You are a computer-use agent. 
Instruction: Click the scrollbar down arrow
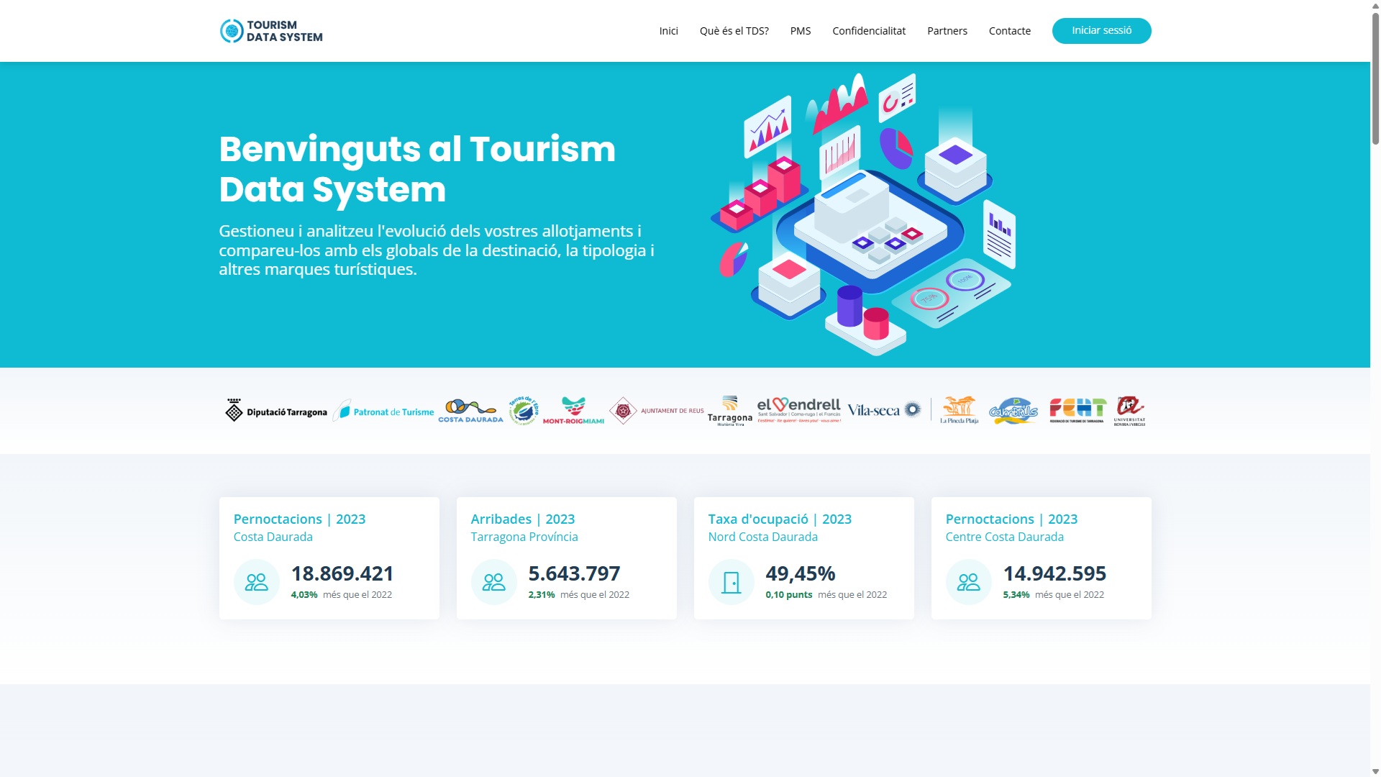pos(1375,771)
